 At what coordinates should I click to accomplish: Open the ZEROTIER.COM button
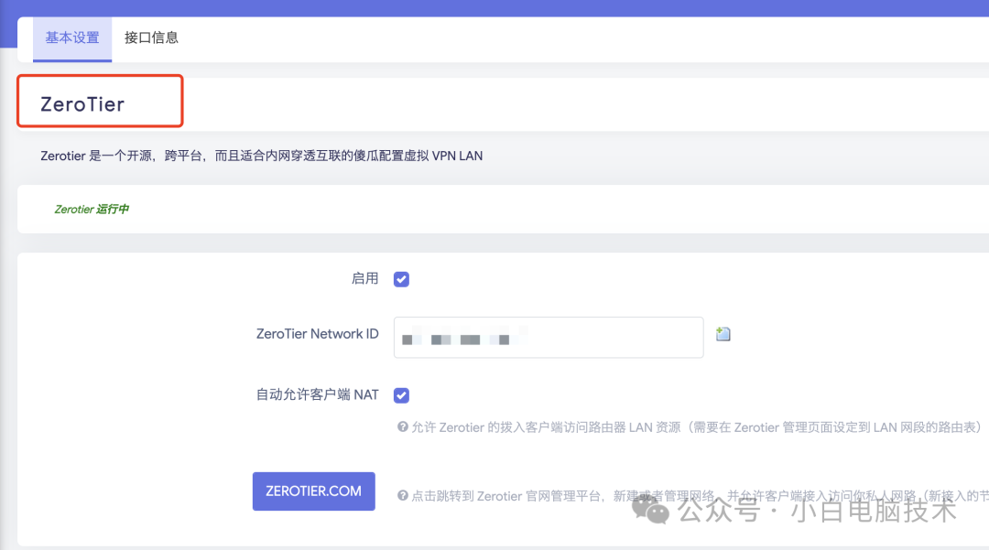pos(313,491)
